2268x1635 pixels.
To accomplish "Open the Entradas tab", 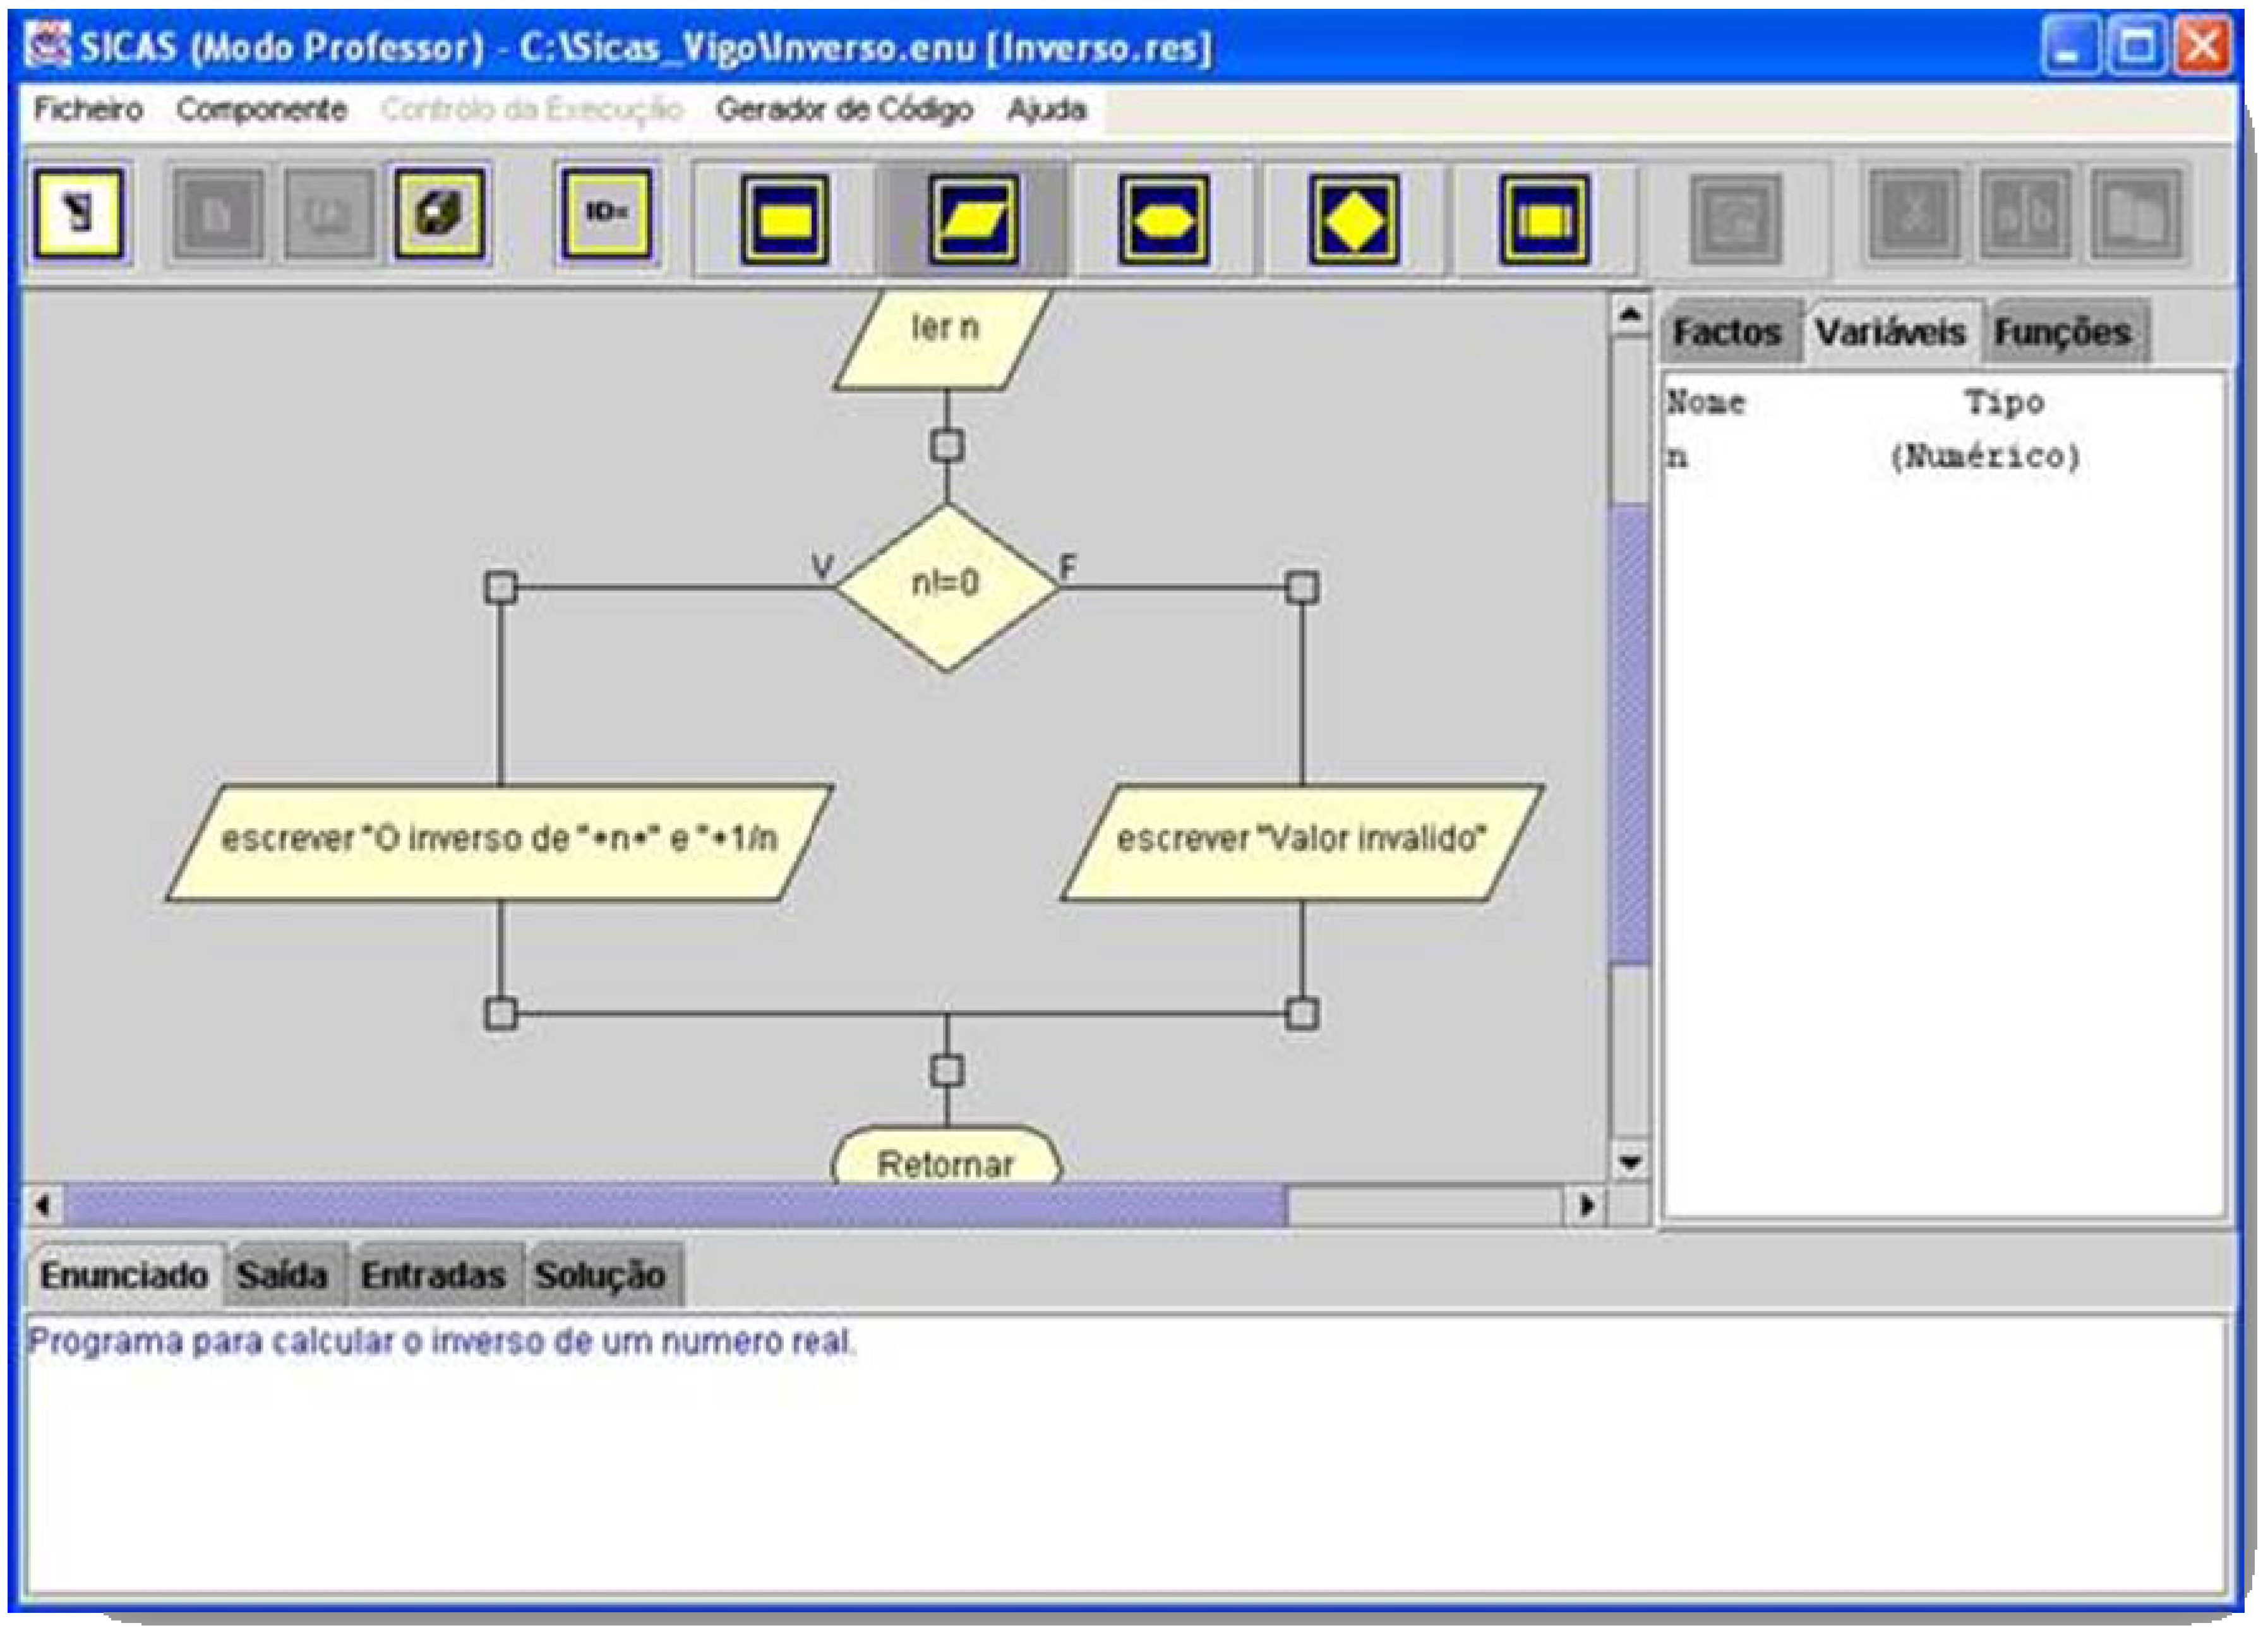I will click(433, 1275).
